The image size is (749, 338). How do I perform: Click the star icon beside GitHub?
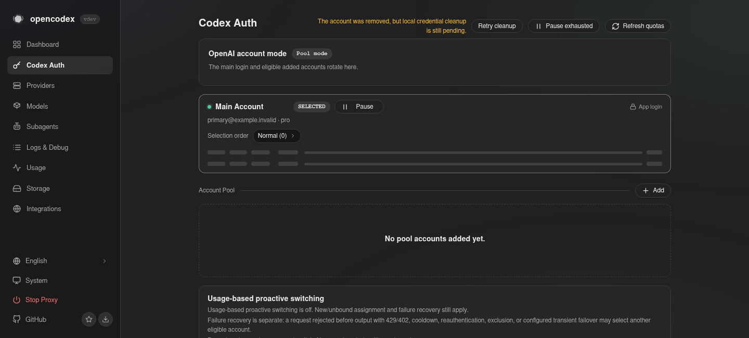(89, 319)
